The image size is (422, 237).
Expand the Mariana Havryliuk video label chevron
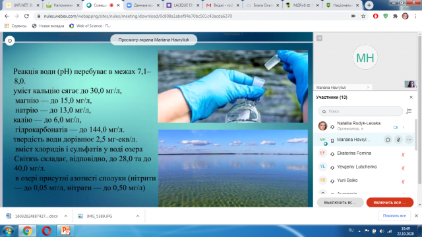tap(368, 88)
